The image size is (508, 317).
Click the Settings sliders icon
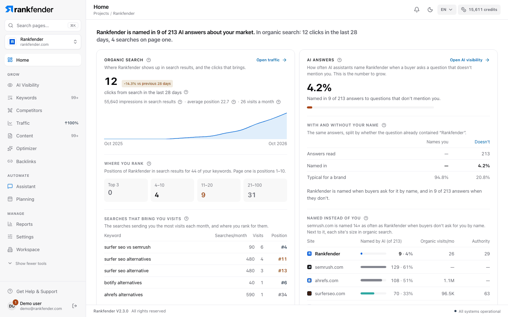10,237
